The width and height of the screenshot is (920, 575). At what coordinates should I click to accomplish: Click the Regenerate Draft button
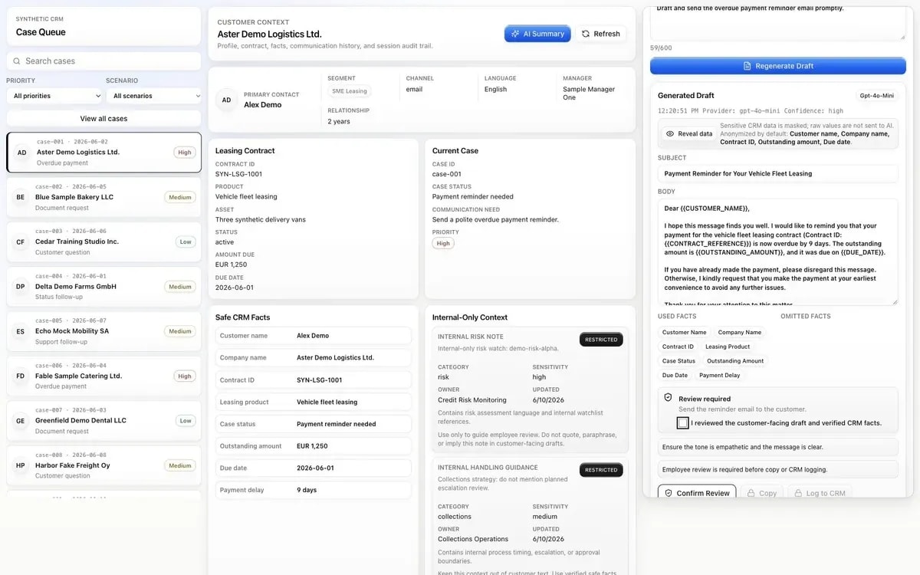click(x=778, y=66)
